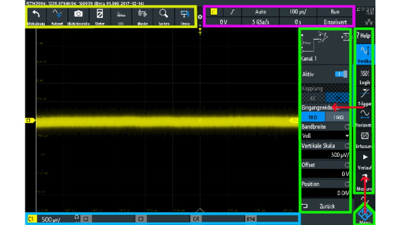
Task: Open the Trigger menu in sidebar
Action: tap(364, 97)
